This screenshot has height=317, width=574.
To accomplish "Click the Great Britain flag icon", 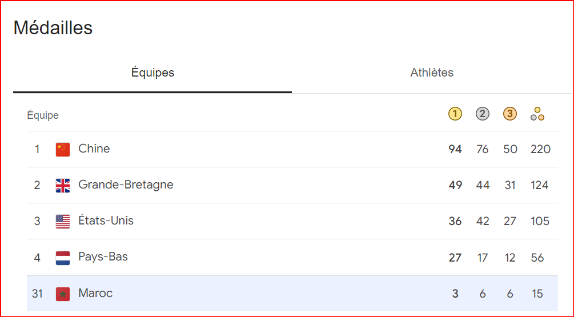I will point(63,186).
